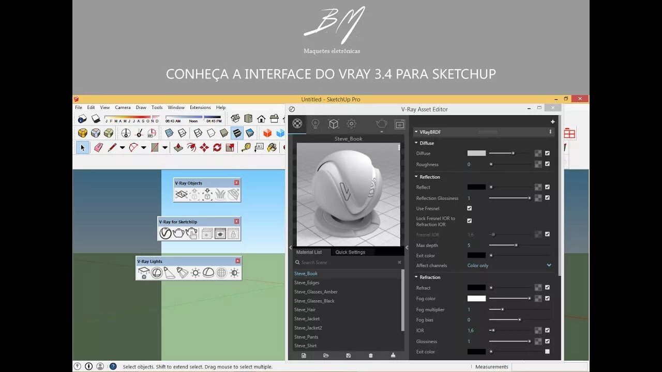Open the Geometry cube icon in Asset Editor
Image resolution: width=662 pixels, height=372 pixels.
click(334, 123)
